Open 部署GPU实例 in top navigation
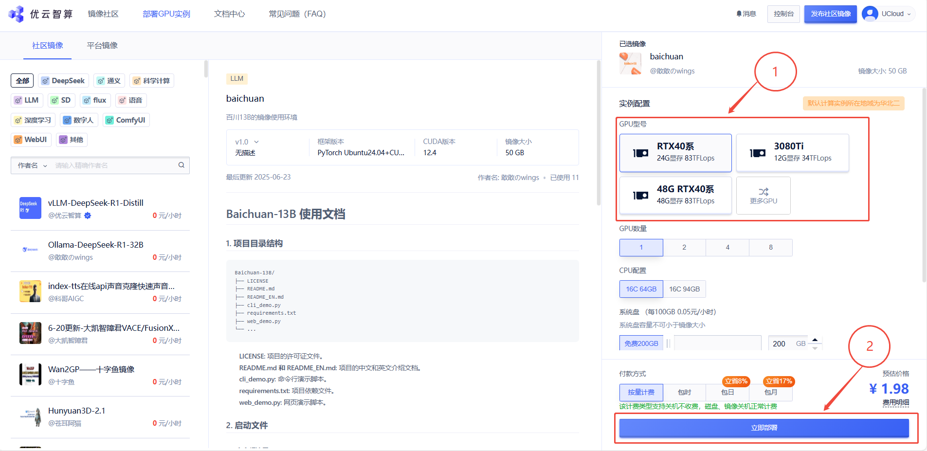 coord(166,14)
